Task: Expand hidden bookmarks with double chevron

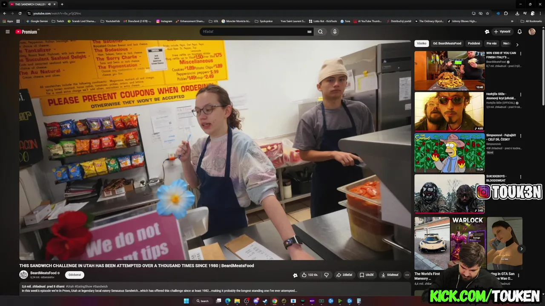Action: (512, 21)
